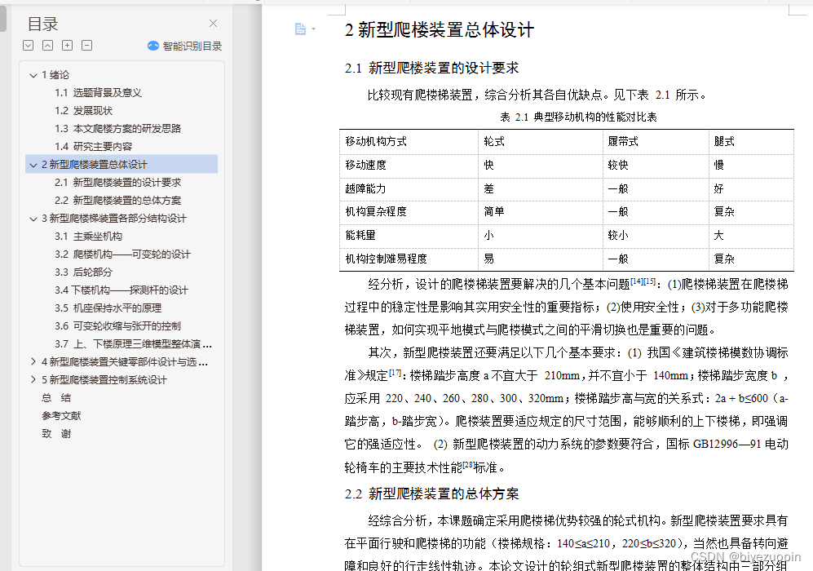
Task: Click the expand-all-levels icon in 目录 toolbar
Action: (x=29, y=46)
